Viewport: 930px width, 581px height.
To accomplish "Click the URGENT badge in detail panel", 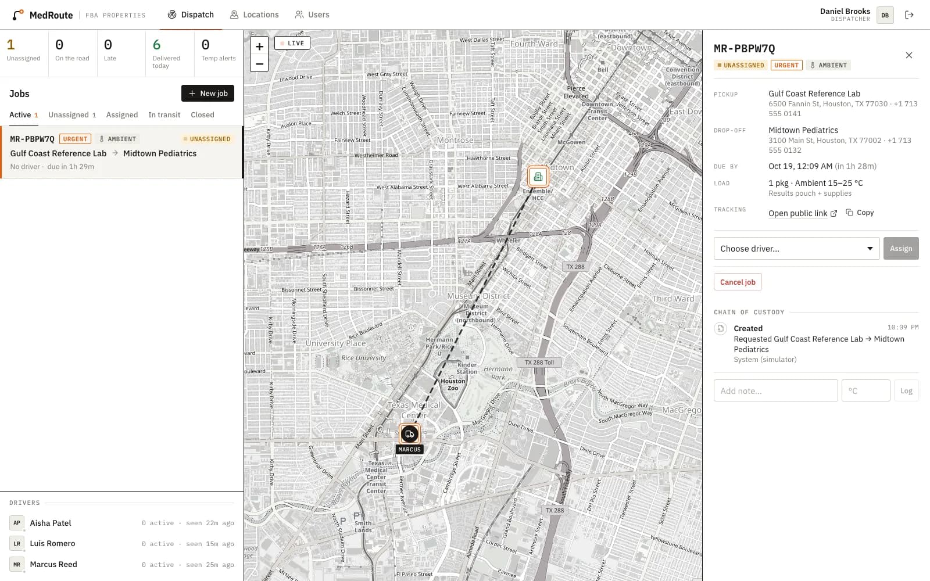I will [x=786, y=65].
